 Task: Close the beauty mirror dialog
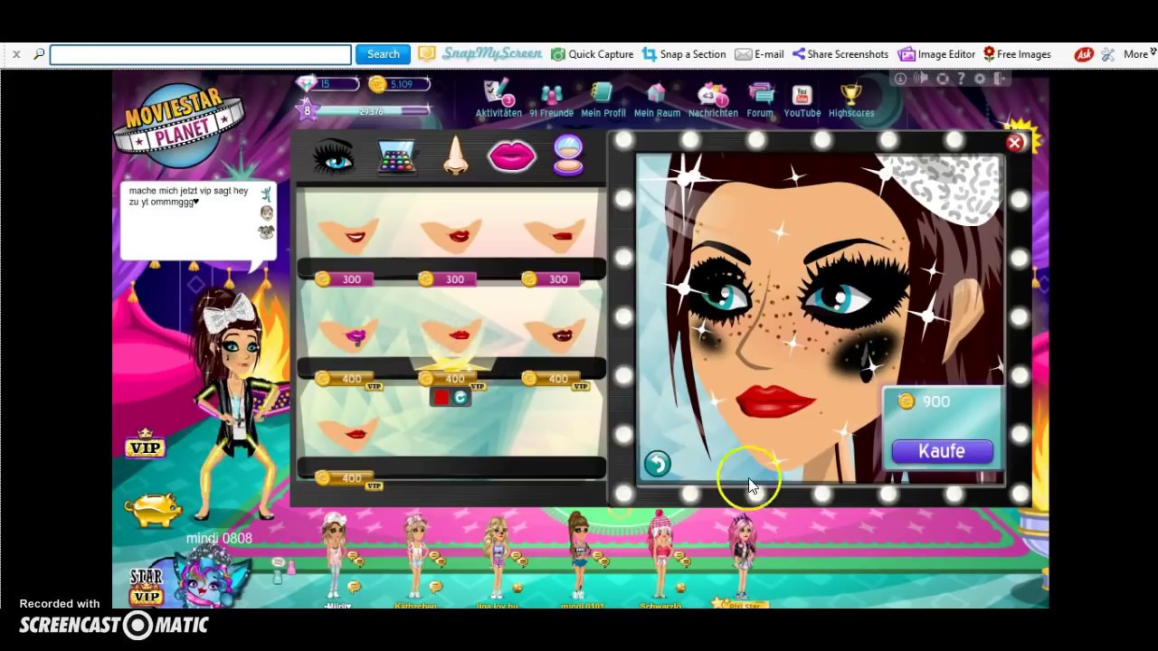point(1015,143)
